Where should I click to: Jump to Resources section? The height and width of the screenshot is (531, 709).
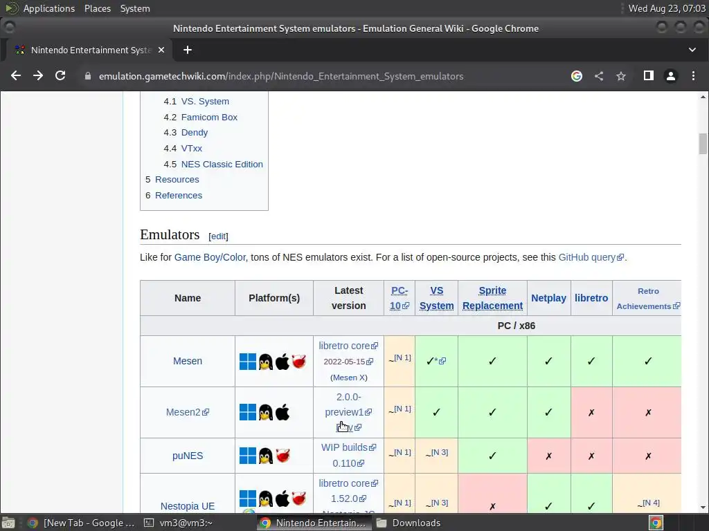click(x=177, y=179)
